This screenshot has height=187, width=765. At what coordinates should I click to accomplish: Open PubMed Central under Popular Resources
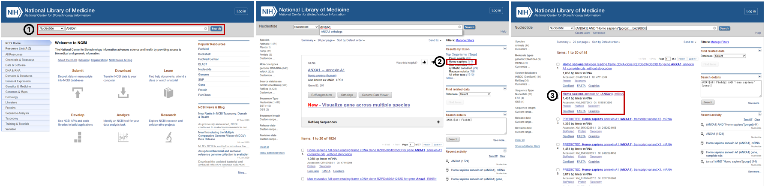[x=208, y=59]
